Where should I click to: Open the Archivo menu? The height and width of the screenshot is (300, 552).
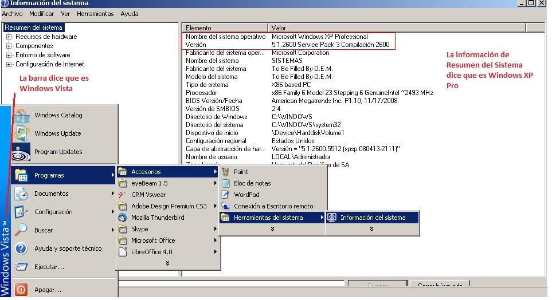click(12, 14)
